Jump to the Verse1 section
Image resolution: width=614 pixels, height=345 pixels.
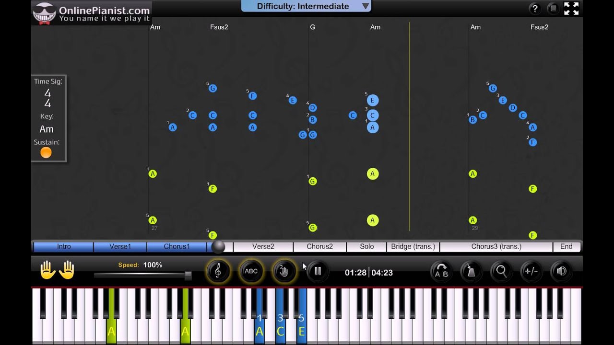click(x=120, y=246)
